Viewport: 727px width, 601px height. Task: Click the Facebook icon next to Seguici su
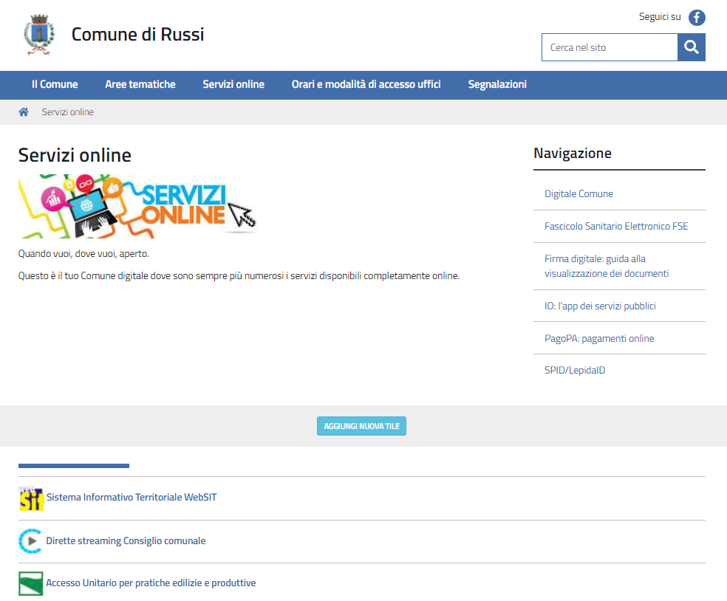[x=697, y=18]
